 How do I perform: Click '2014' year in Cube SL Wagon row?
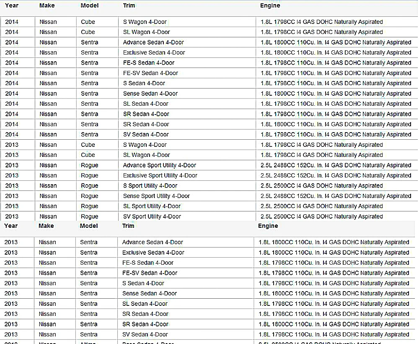coord(12,32)
